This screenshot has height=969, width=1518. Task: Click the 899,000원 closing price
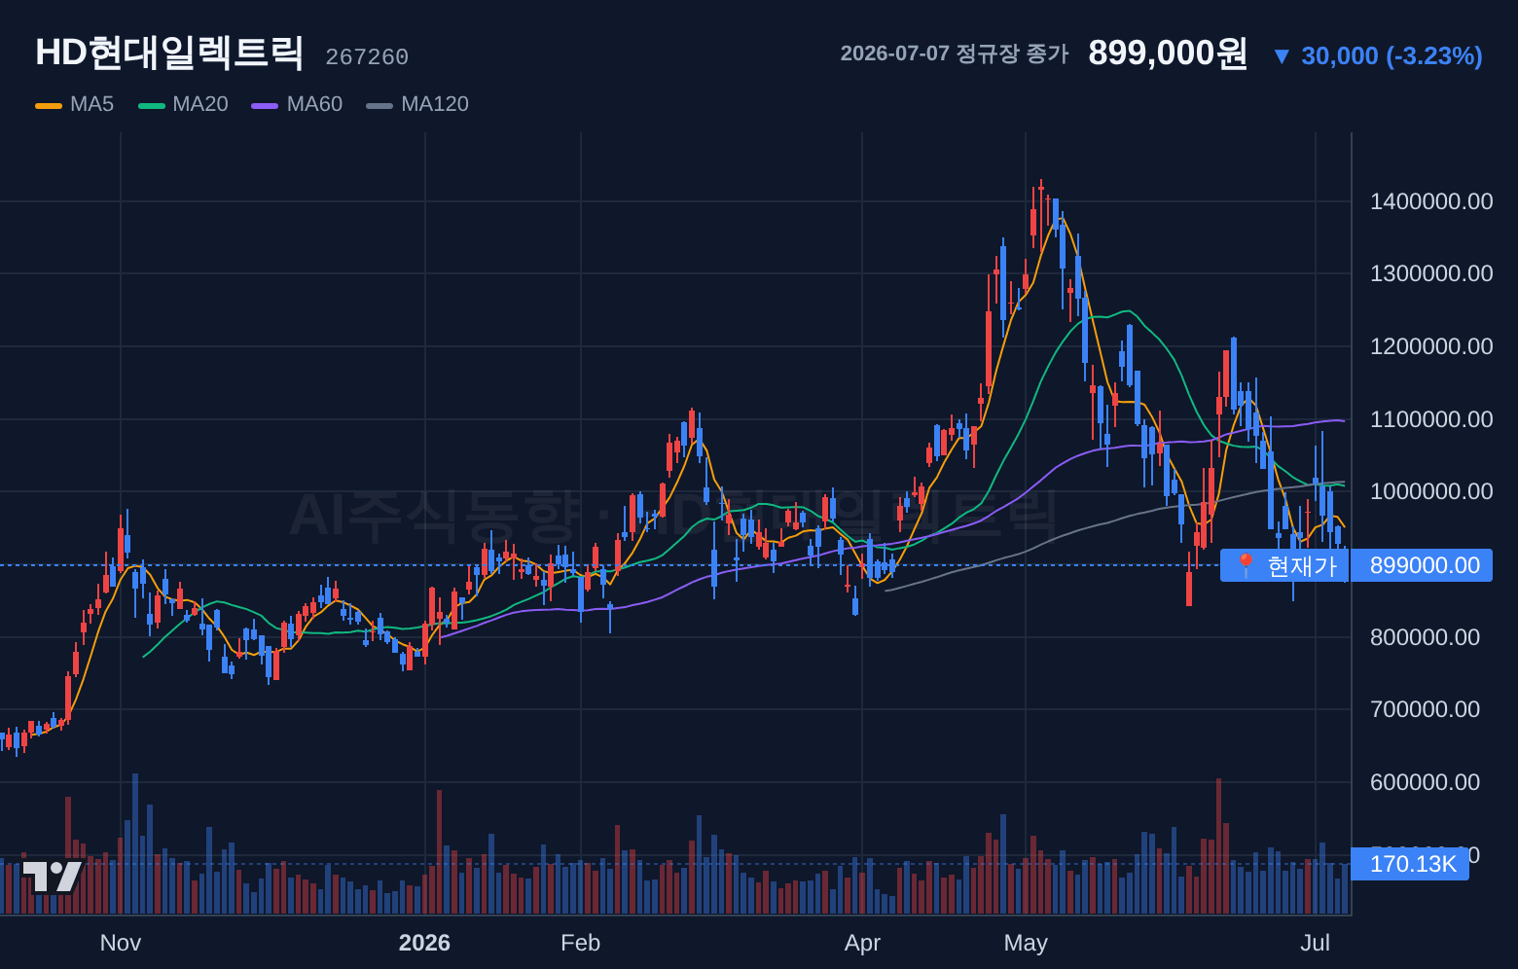pyautogui.click(x=1168, y=54)
